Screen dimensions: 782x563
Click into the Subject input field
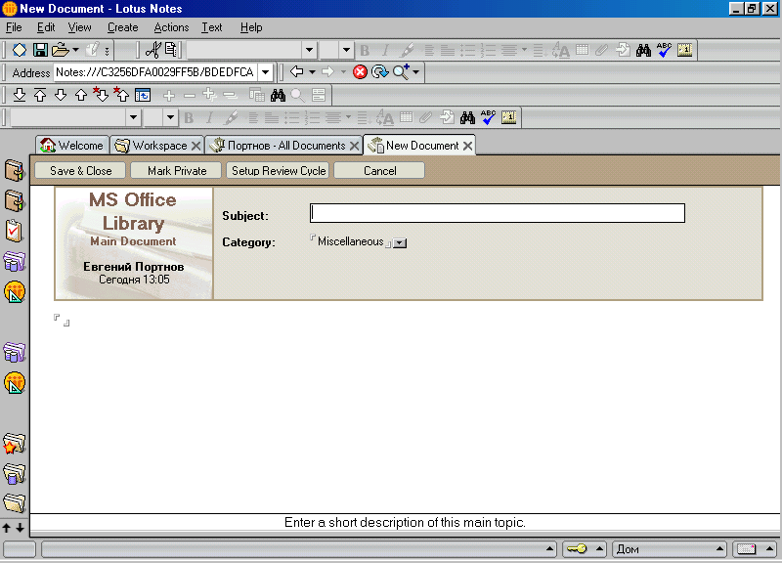point(498,213)
